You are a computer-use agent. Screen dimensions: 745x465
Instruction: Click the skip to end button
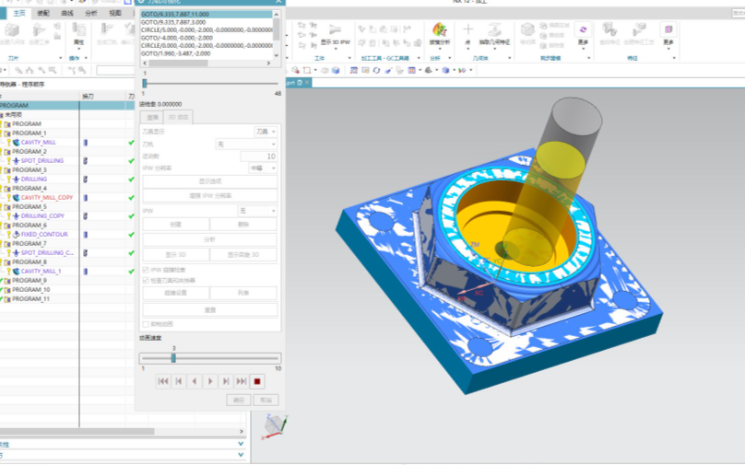tap(242, 381)
